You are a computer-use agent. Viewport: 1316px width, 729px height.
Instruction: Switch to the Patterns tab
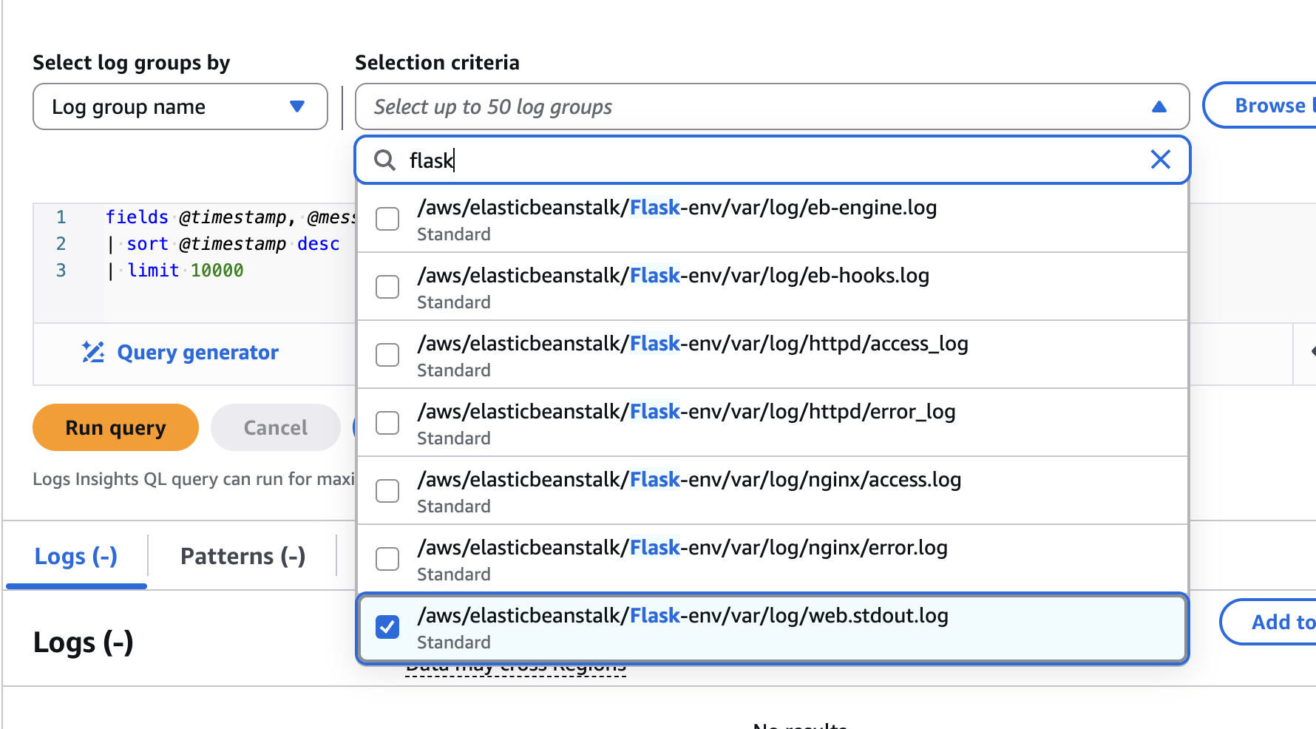click(242, 556)
